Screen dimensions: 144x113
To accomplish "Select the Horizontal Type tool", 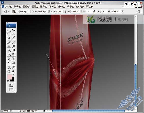I will 13,59.
